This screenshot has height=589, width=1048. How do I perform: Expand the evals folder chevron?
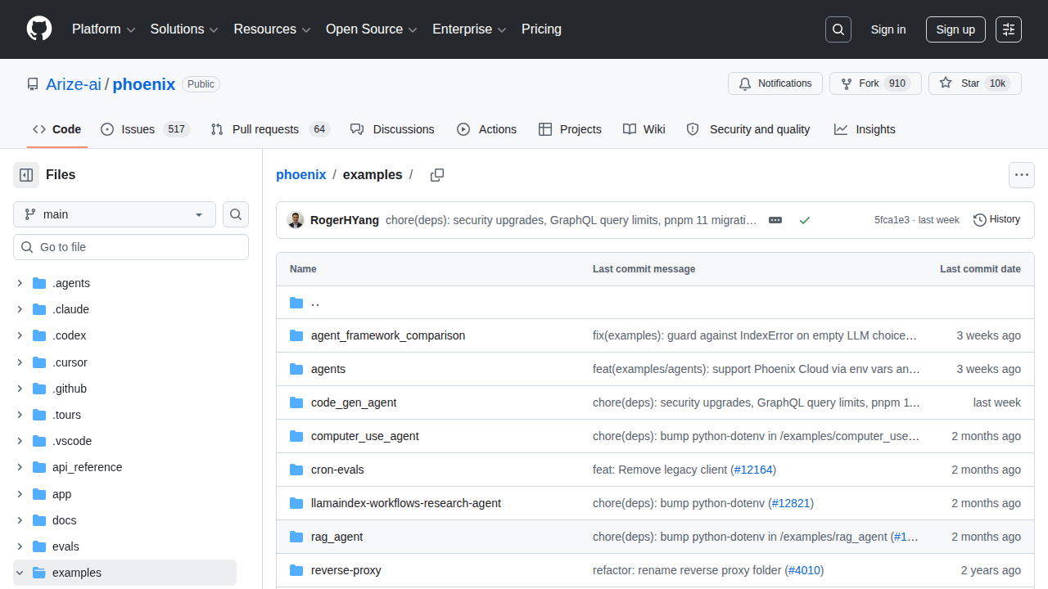(20, 546)
